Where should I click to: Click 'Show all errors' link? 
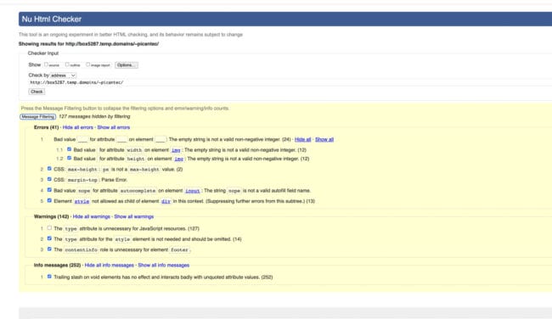[113, 127]
